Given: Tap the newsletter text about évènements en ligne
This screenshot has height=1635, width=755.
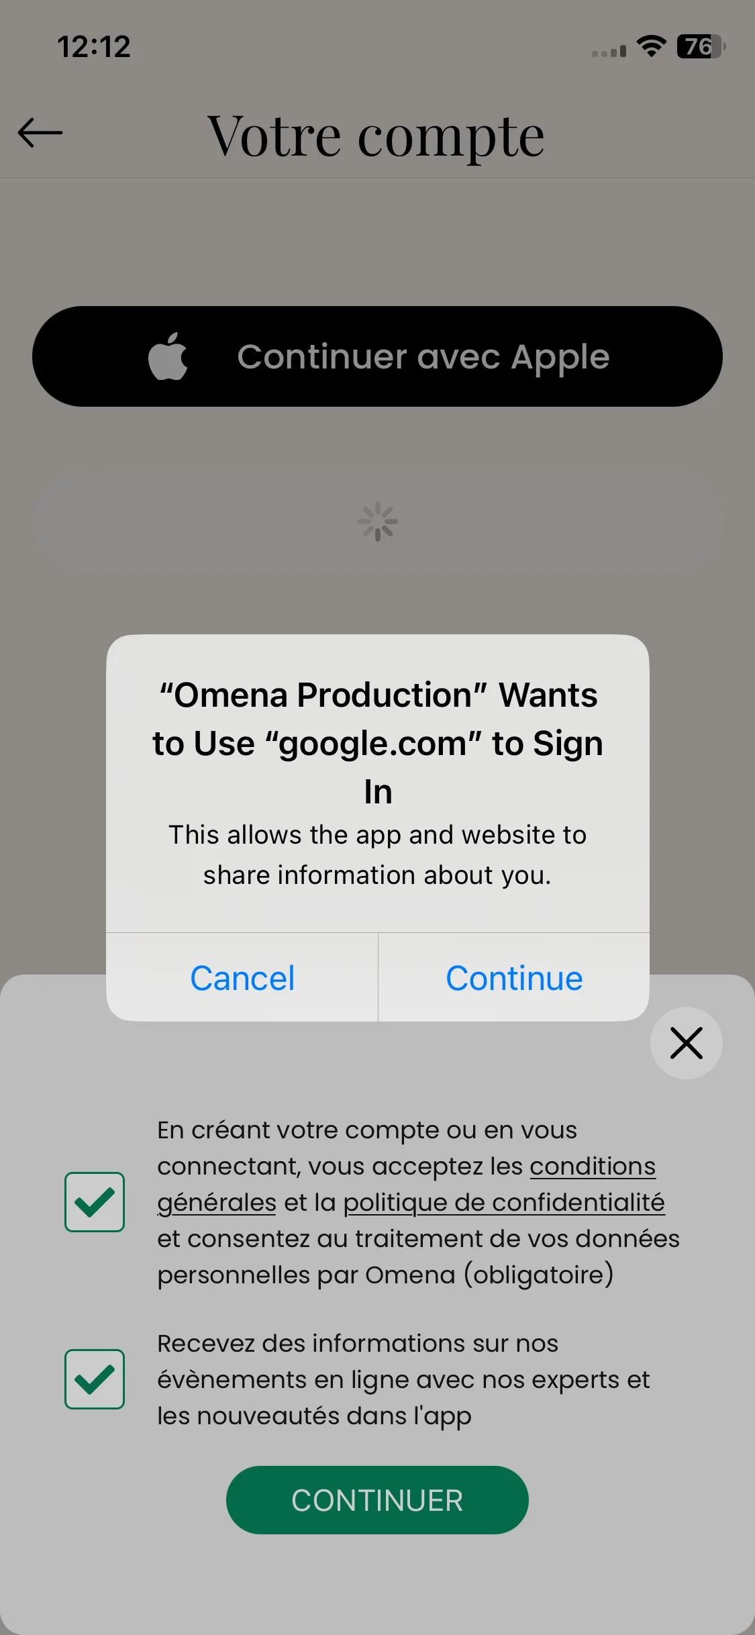Looking at the screenshot, I should [403, 1379].
